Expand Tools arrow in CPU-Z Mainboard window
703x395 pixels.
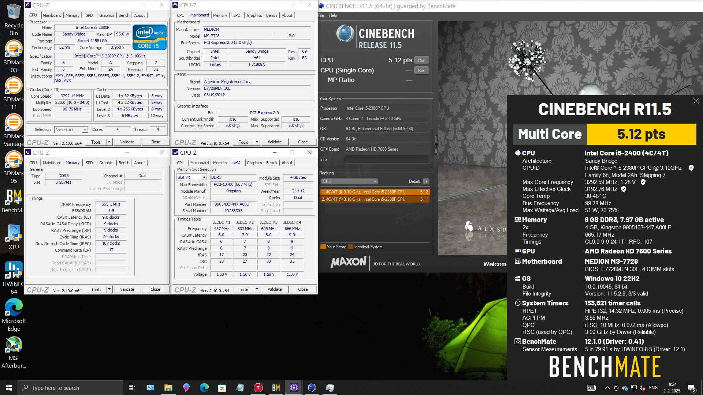(x=257, y=142)
